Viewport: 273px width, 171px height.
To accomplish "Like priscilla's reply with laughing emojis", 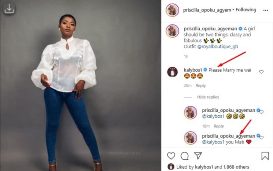I will (262, 112).
